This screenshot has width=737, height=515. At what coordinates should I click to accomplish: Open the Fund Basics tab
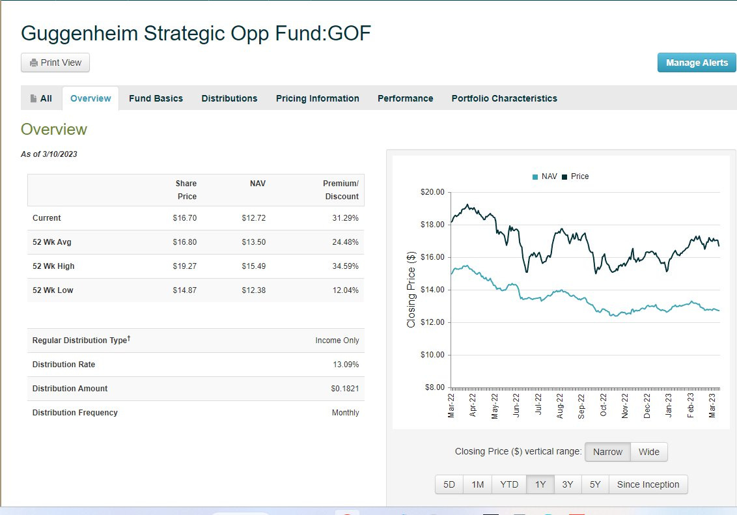click(x=156, y=98)
